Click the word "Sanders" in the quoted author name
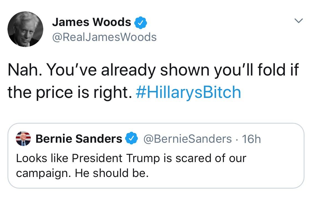Image resolution: width=312 pixels, height=203 pixels. (x=99, y=139)
